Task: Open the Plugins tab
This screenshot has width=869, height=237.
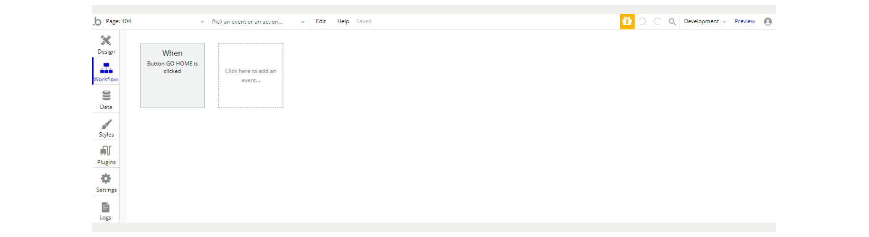Action: click(106, 155)
